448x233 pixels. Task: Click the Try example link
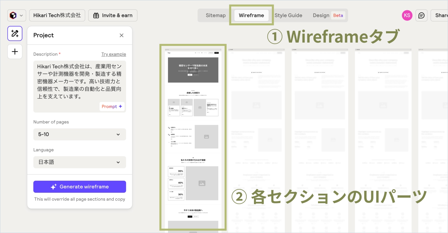coord(114,54)
